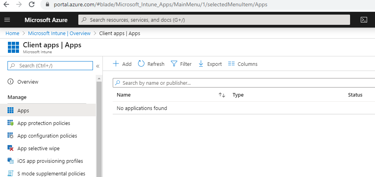Click the Name column header
This screenshot has height=177, width=375.
(x=124, y=95)
